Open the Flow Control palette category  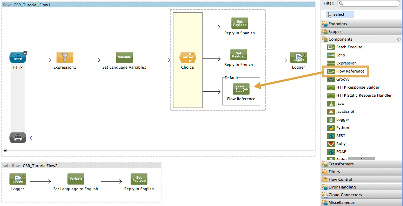[340, 179]
